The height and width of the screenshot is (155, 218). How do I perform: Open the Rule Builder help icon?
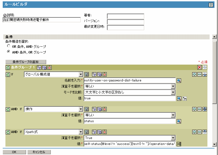[211, 5]
